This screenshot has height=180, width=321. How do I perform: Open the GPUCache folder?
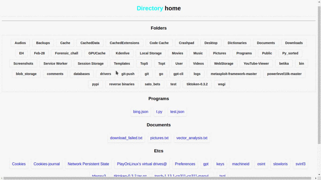97,53
